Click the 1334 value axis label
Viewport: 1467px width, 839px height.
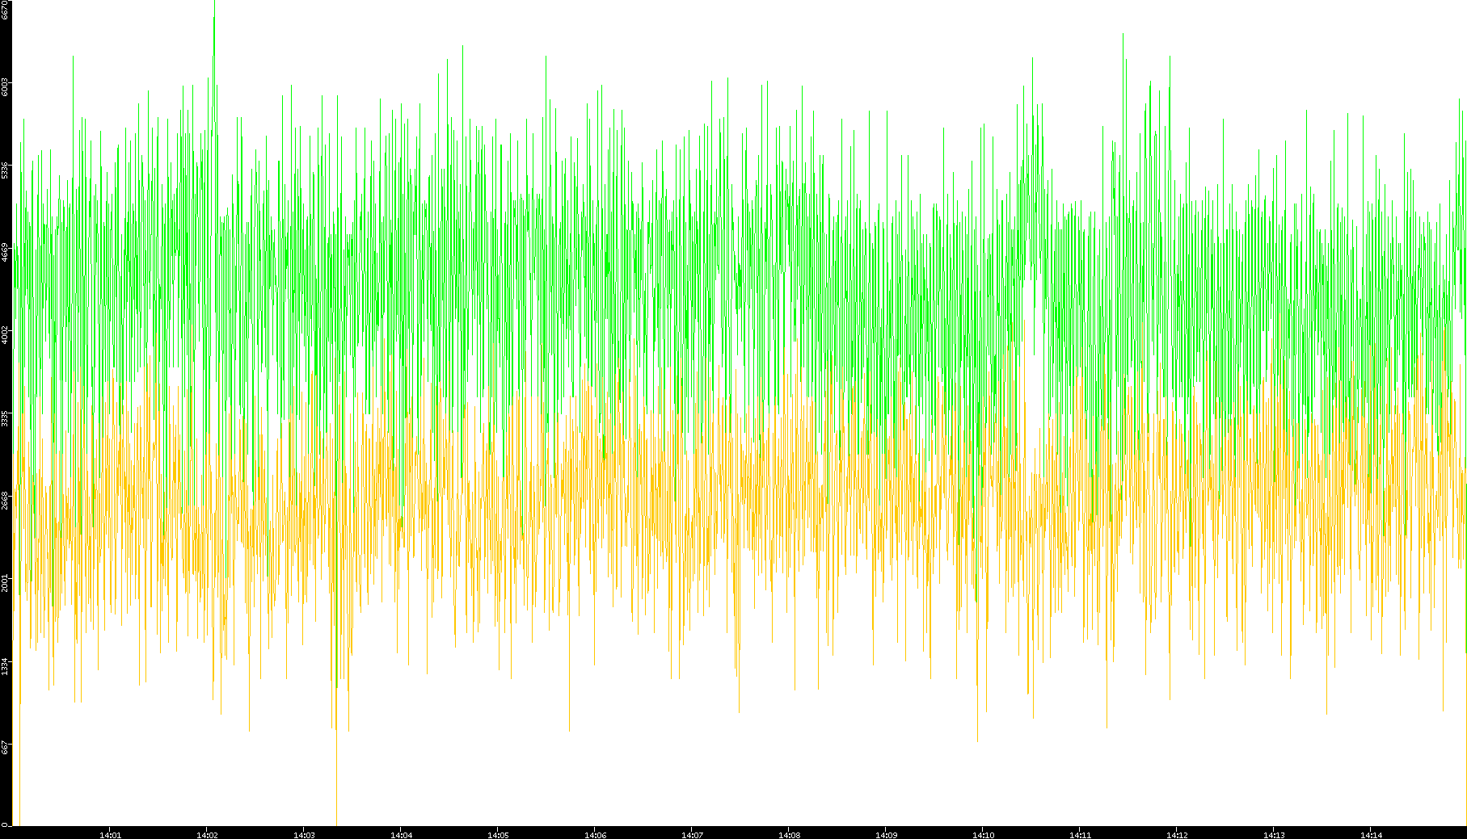point(5,666)
